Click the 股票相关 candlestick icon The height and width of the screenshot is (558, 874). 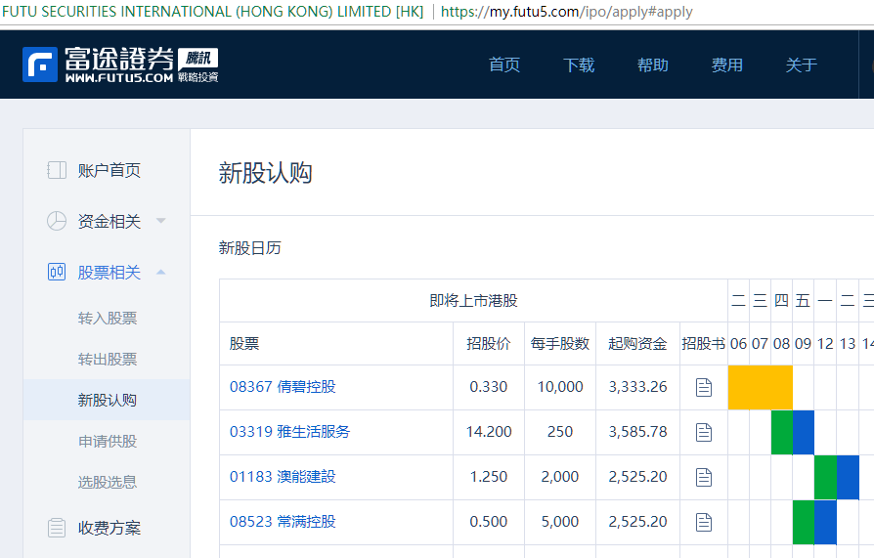(57, 272)
